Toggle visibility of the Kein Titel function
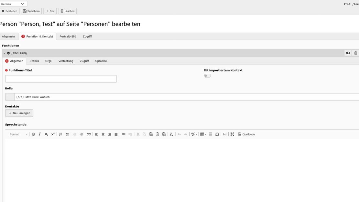This screenshot has height=202, width=359. click(x=348, y=53)
